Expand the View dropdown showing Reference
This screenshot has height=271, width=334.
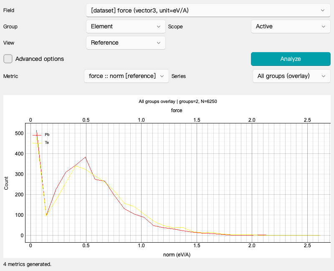[x=126, y=43]
